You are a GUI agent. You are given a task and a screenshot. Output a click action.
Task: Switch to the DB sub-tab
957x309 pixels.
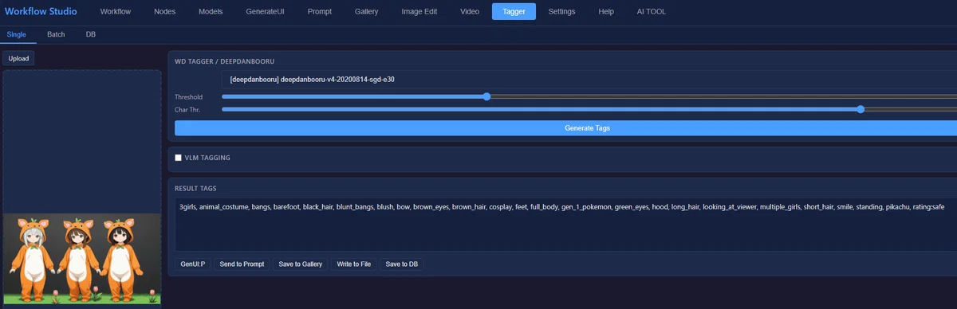click(91, 35)
